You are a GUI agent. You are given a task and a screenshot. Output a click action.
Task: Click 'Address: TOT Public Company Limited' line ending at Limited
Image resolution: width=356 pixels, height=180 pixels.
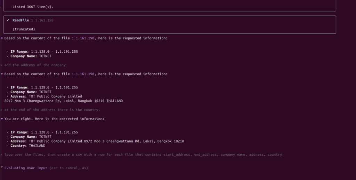[x=44, y=96]
